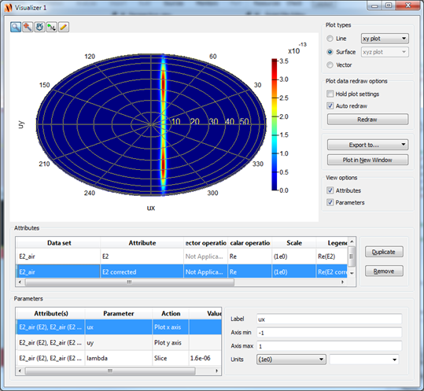Image resolution: width=424 pixels, height=391 pixels.
Task: Click the yellow pencil edit icon
Action: (x=64, y=27)
